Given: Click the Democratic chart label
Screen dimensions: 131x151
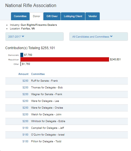Looking at the screenshot, I should click(14, 55).
